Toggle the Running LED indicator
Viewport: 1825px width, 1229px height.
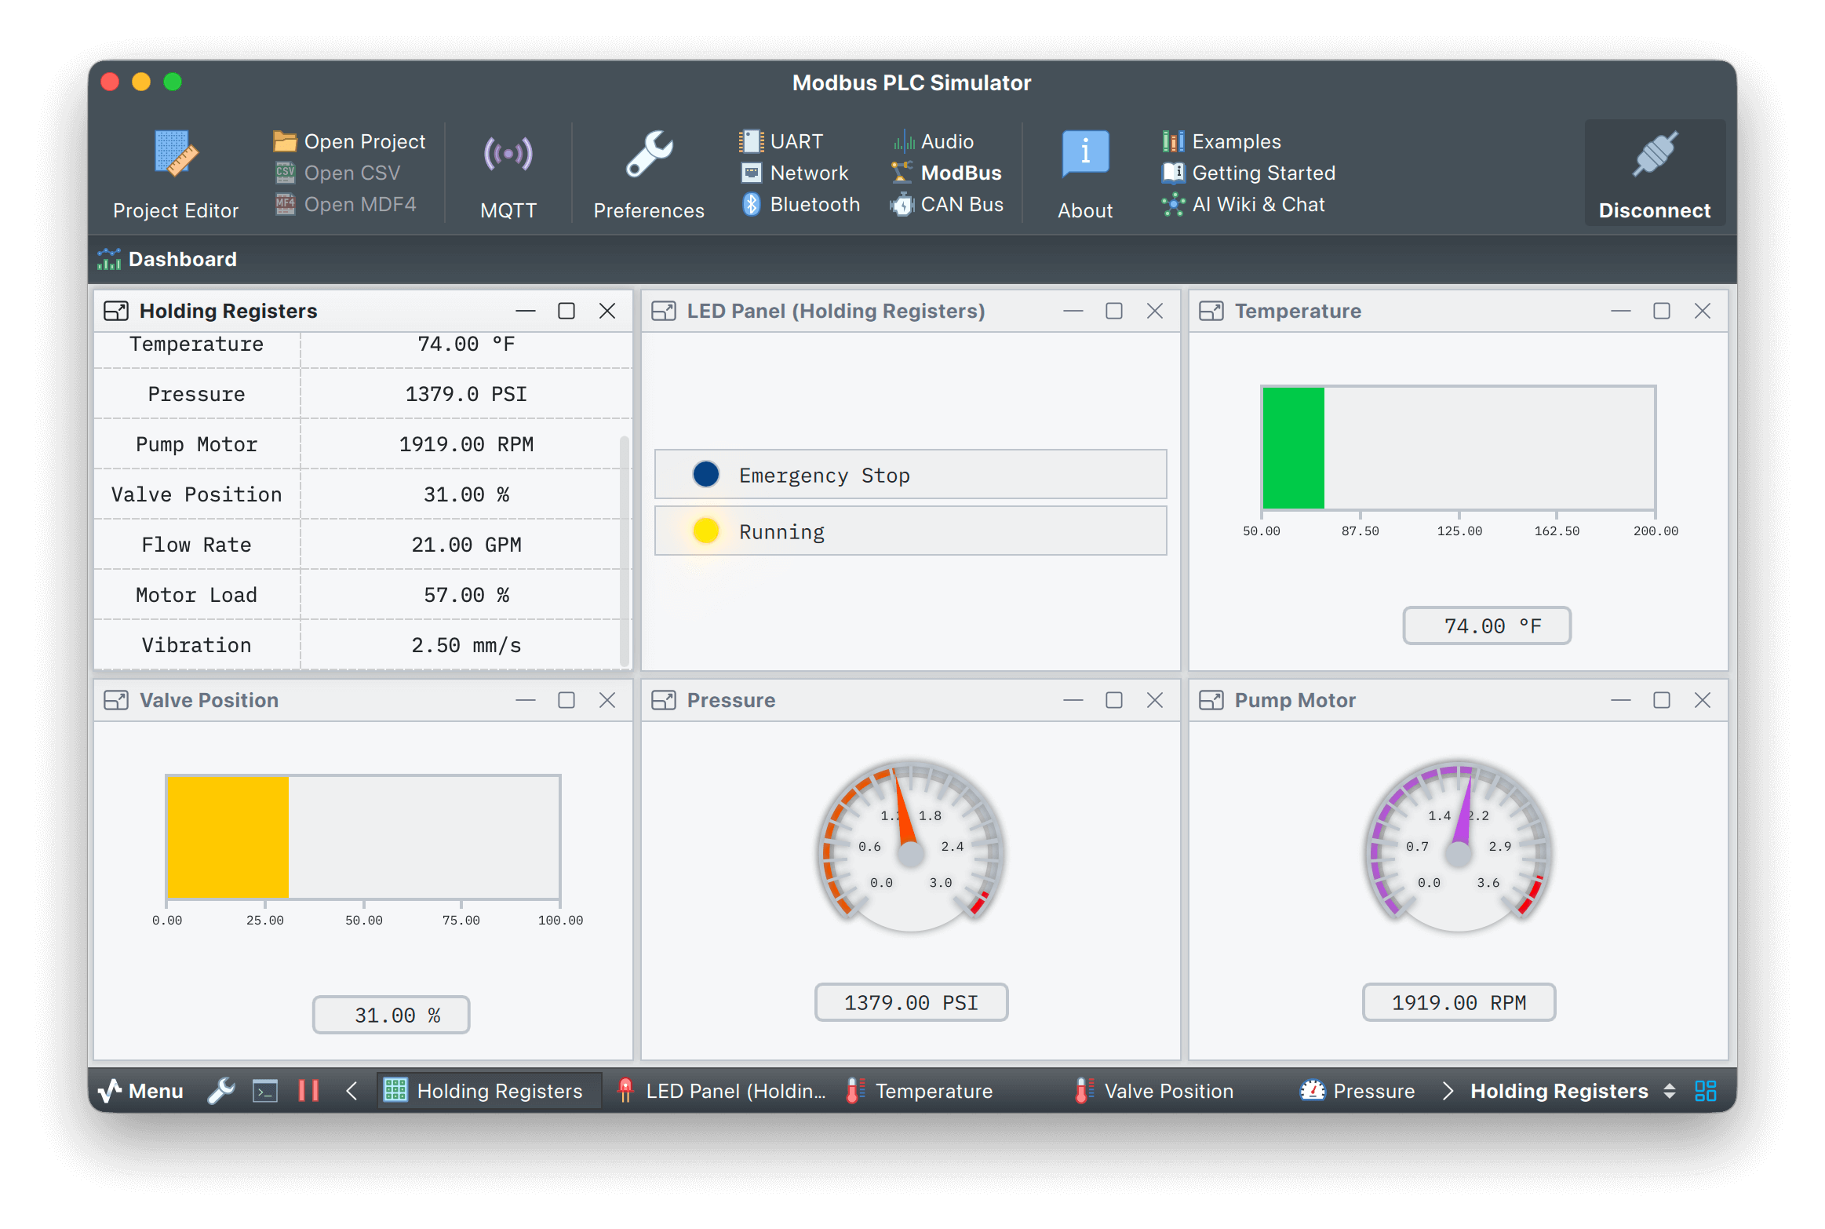pos(705,531)
